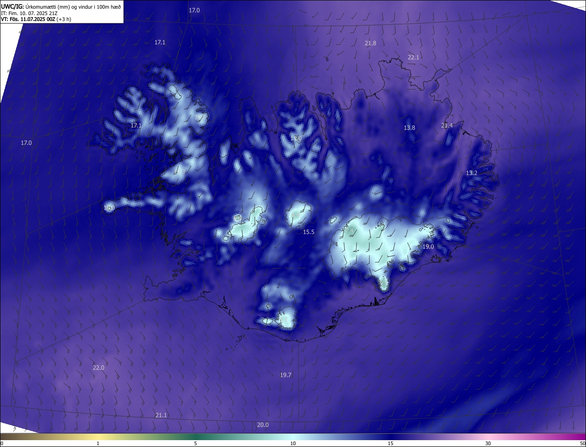The image size is (586, 447).
Task: Click the 17.1 value over the Westfjords land
Action: 136,126
